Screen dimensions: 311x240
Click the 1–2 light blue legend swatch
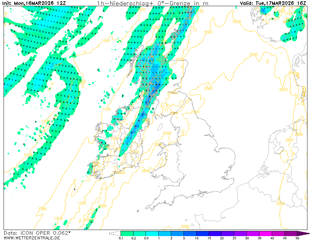coord(165,233)
